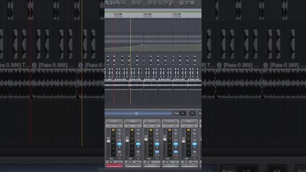Mute the third mixer strip

[157, 134]
